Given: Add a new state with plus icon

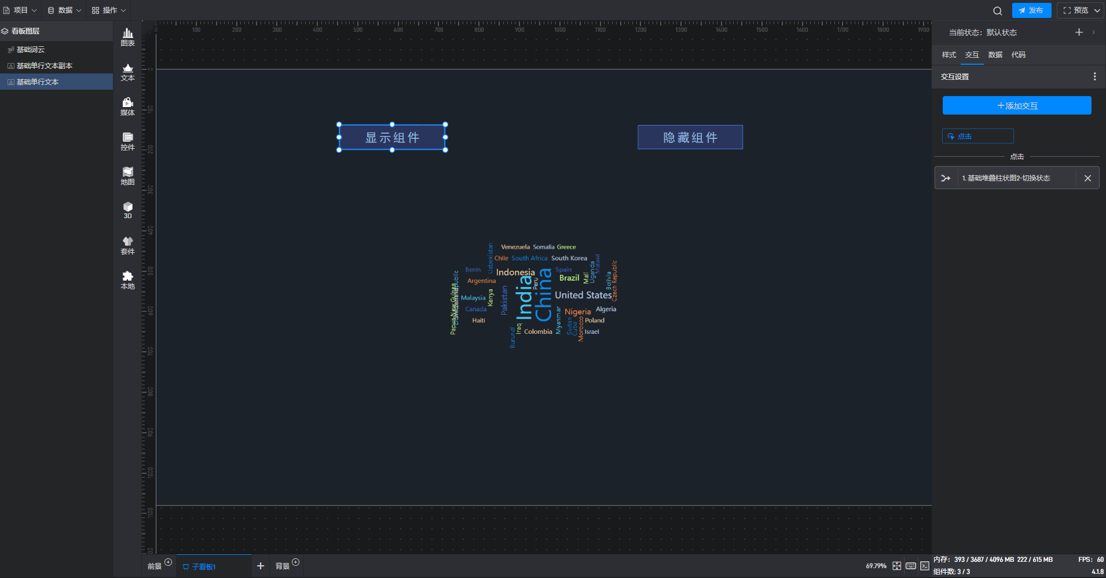Looking at the screenshot, I should (x=1079, y=32).
